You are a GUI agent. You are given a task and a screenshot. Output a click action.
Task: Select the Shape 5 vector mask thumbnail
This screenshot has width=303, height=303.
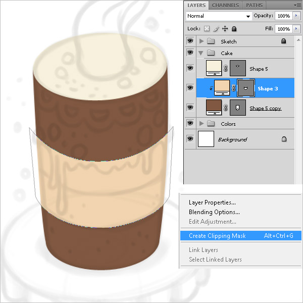[x=238, y=68]
